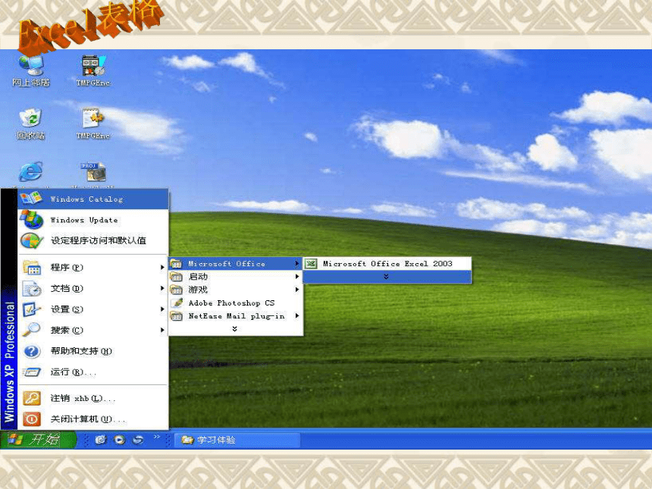This screenshot has width=652, height=489.
Task: Open 运行(R)... in Start menu
Action: click(x=93, y=371)
